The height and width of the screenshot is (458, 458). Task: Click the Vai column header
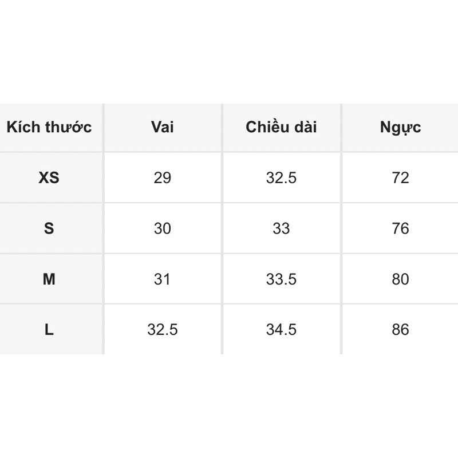(163, 127)
